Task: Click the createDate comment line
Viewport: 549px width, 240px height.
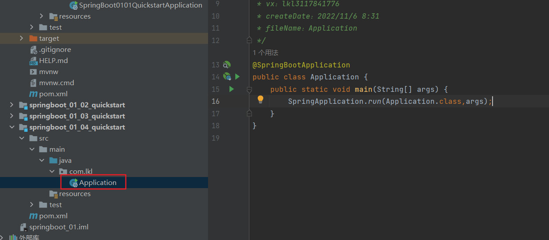Action: click(x=318, y=16)
